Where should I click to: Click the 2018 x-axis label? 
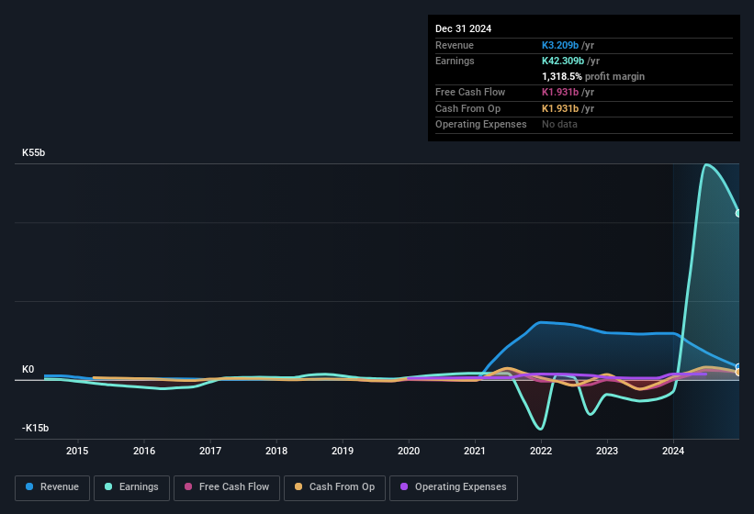(x=276, y=451)
